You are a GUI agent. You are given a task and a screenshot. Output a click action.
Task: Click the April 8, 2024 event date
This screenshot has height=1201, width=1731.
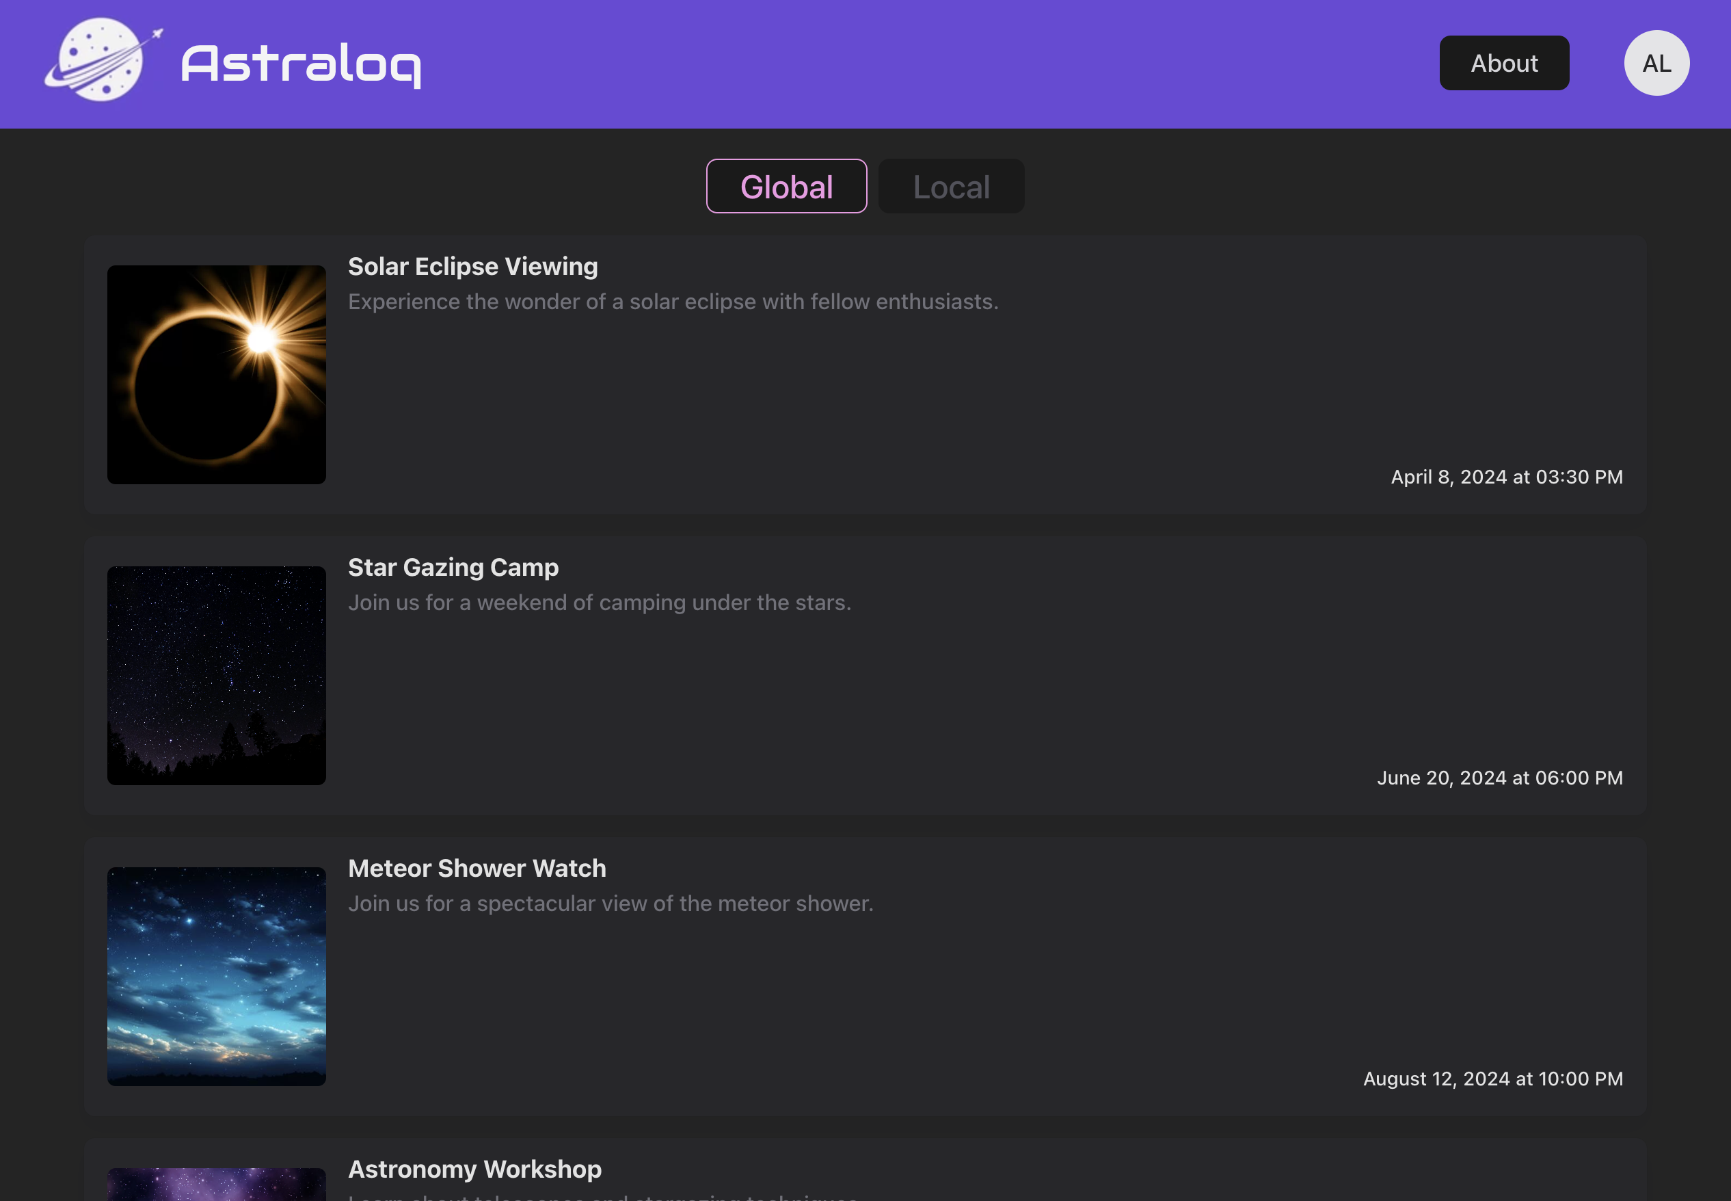[1506, 477]
